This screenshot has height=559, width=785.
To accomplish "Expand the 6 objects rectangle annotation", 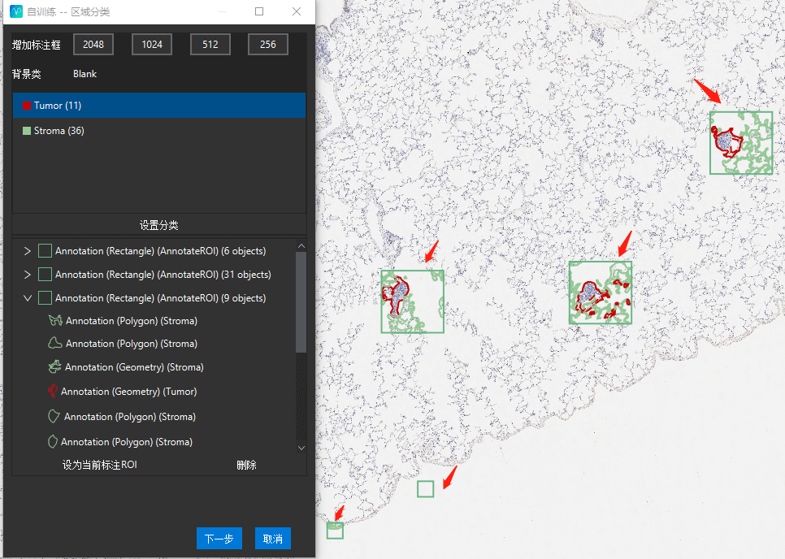I will [28, 251].
